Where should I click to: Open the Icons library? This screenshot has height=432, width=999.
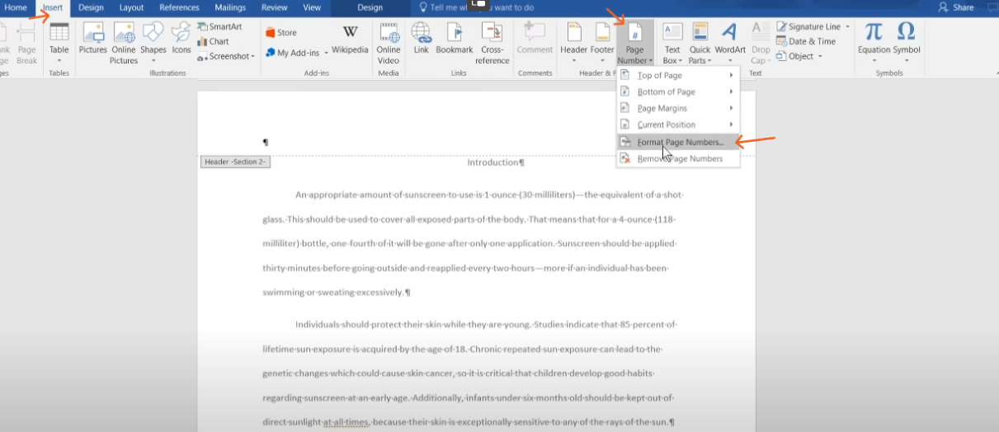pos(181,39)
